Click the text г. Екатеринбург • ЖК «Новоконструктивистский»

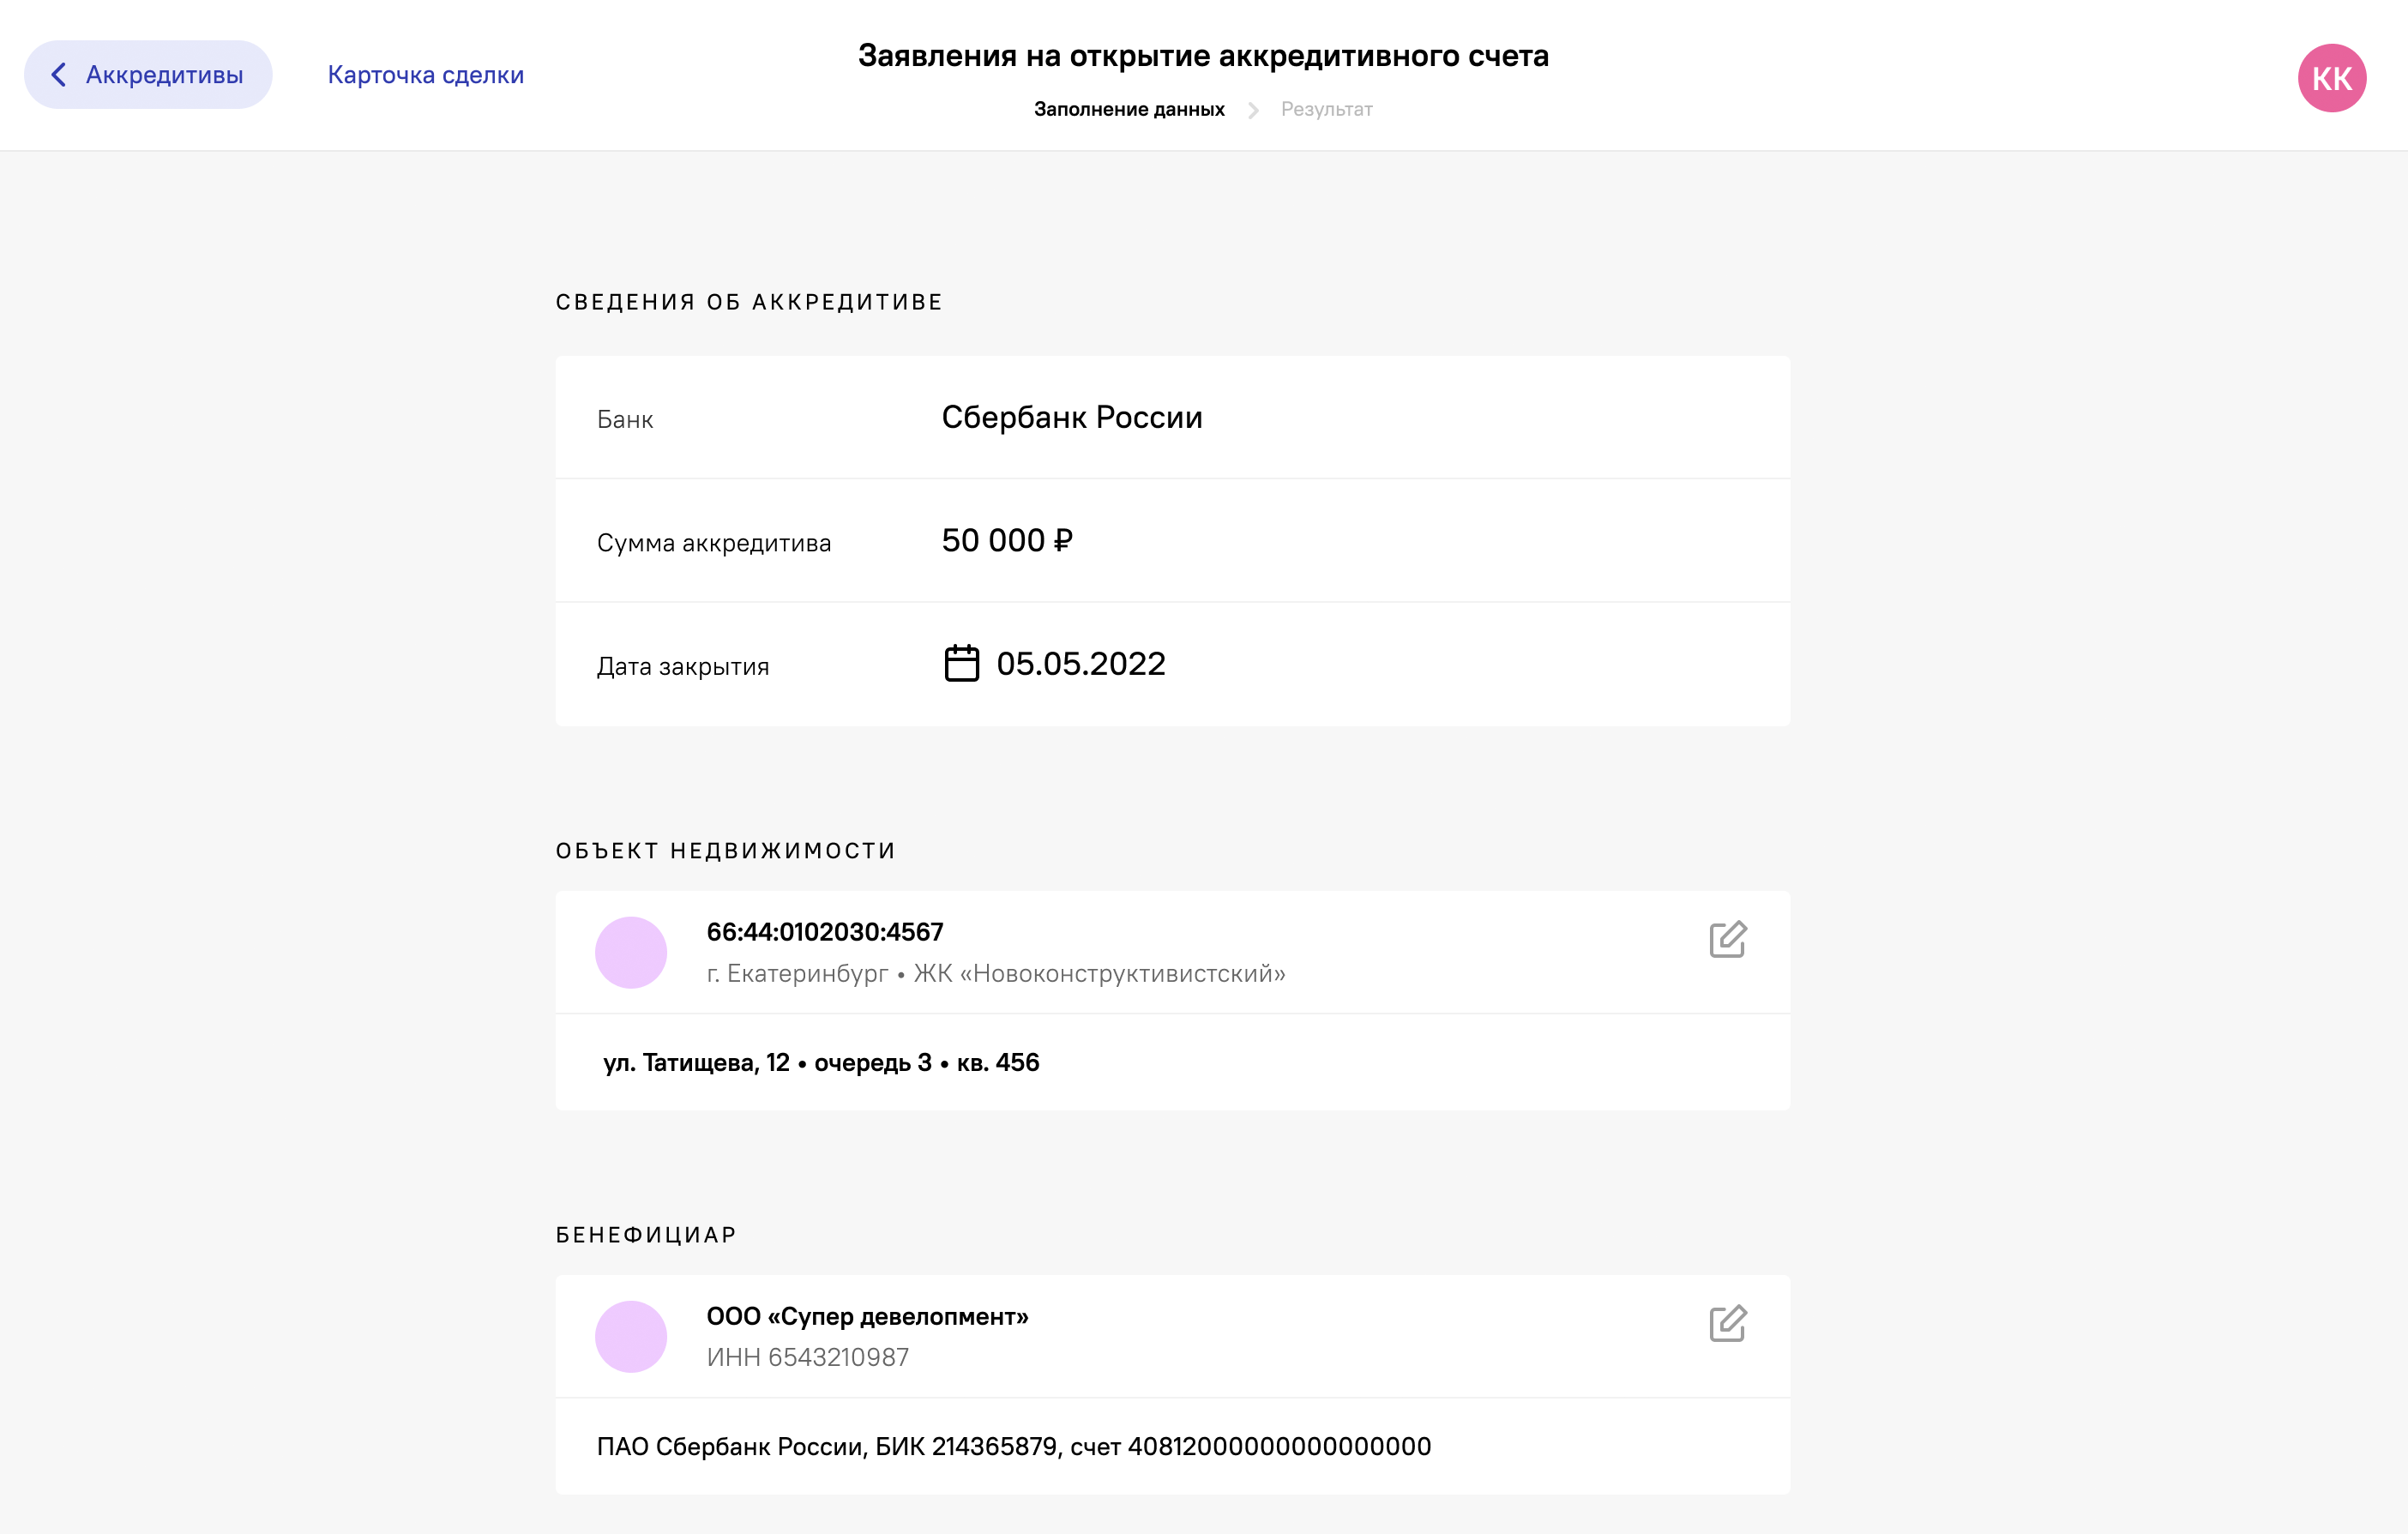[995, 973]
